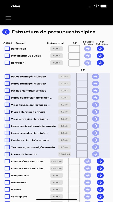
Task: Expand subtasks for Instalaciones Sanitatias
Action: pos(100,168)
